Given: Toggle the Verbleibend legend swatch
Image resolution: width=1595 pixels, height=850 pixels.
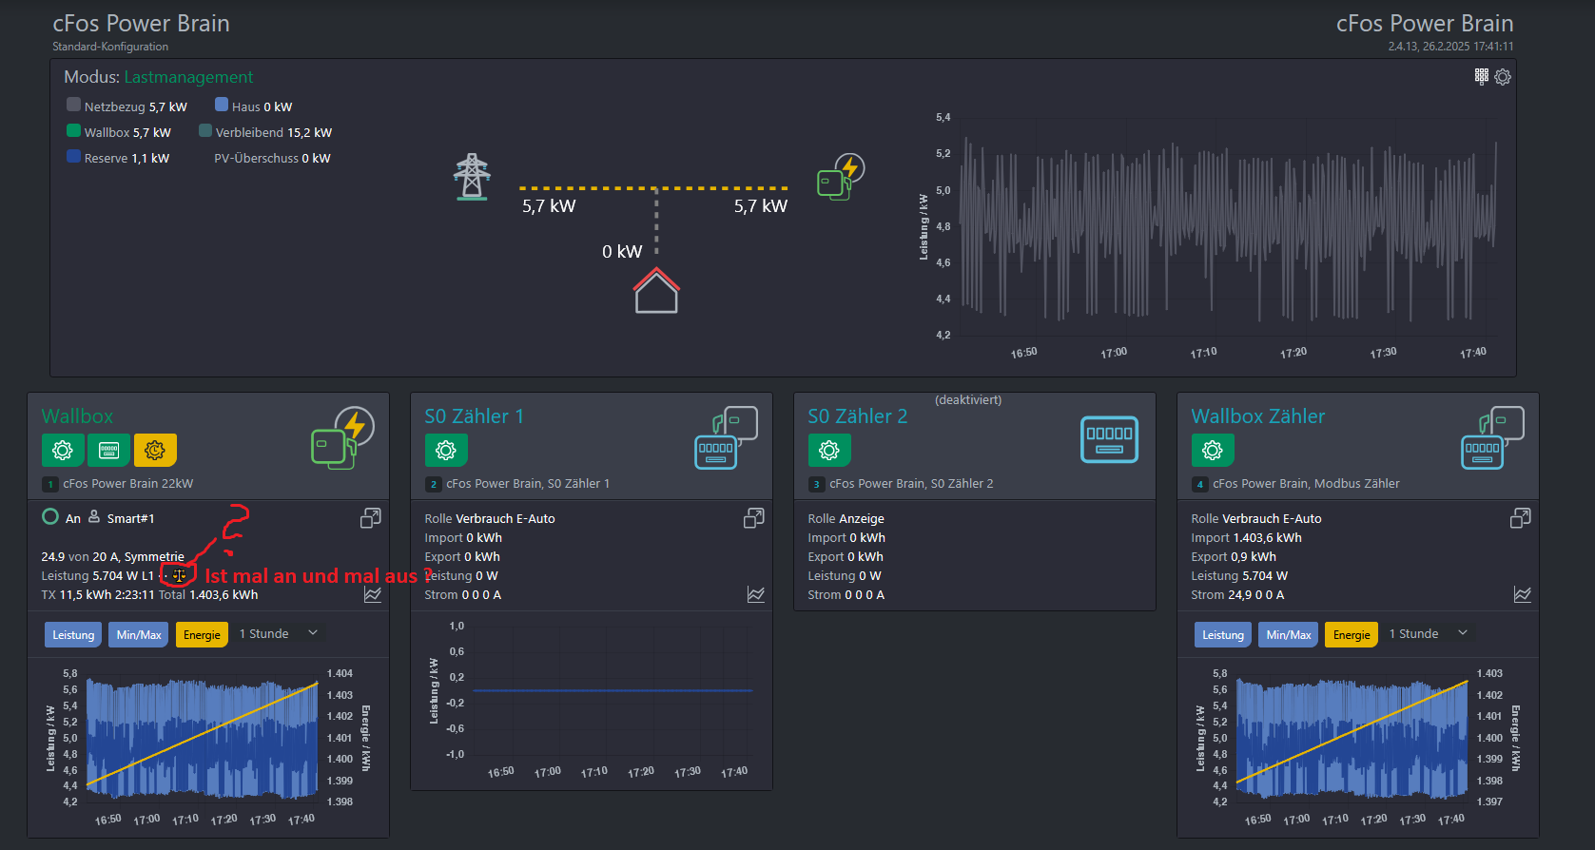Looking at the screenshot, I should 205,130.
